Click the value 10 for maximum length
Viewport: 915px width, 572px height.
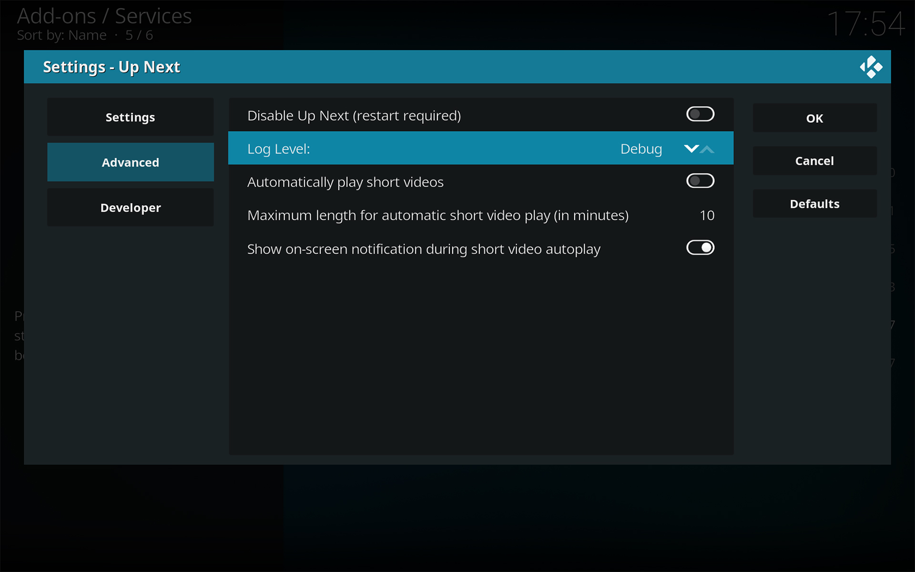tap(707, 215)
